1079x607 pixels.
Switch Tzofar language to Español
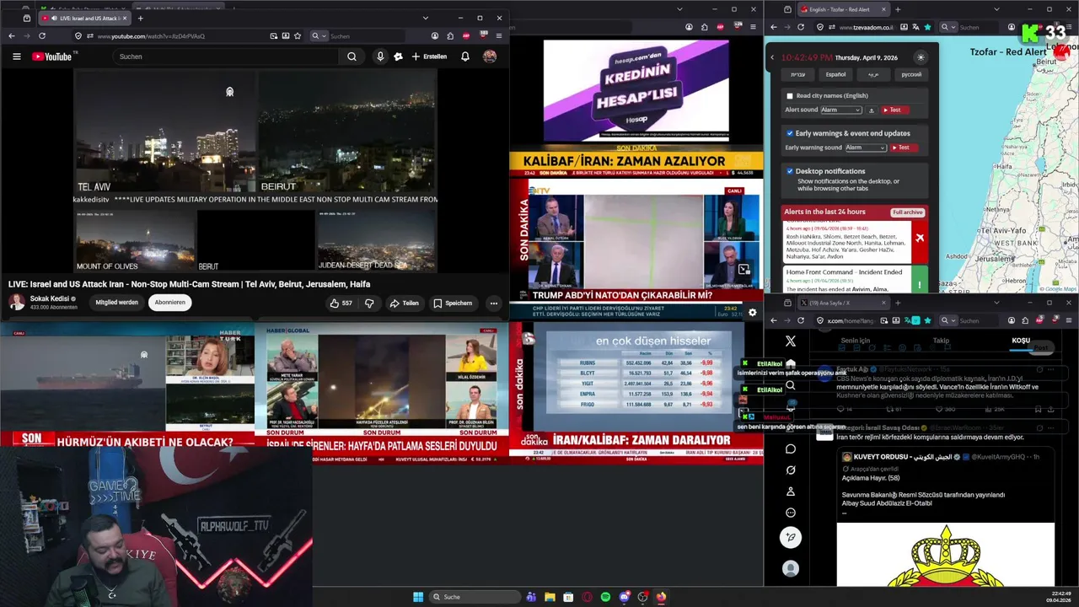point(835,74)
